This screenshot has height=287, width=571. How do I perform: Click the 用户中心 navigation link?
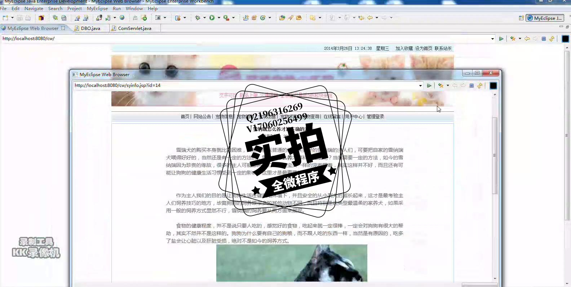coord(354,116)
